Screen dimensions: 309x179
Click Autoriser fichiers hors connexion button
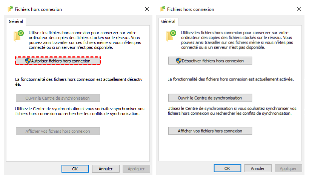click(x=58, y=61)
